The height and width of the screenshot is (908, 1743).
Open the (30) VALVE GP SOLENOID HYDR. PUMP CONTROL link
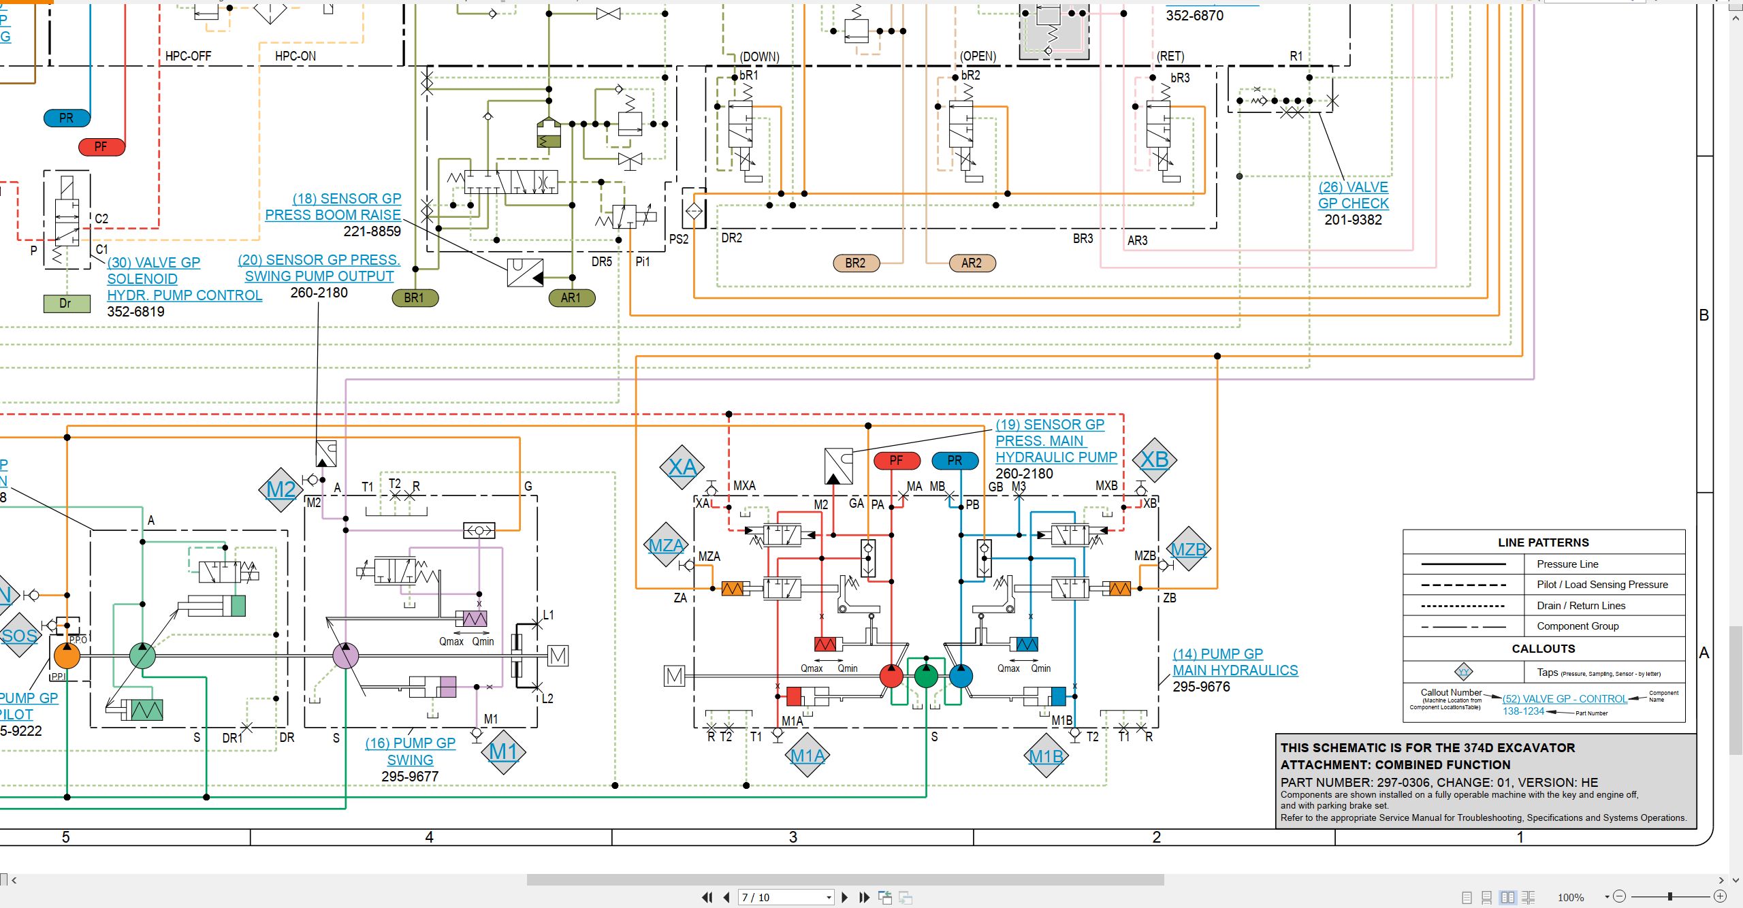(x=184, y=279)
